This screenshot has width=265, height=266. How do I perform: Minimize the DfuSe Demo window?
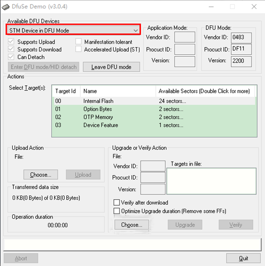[211, 7]
